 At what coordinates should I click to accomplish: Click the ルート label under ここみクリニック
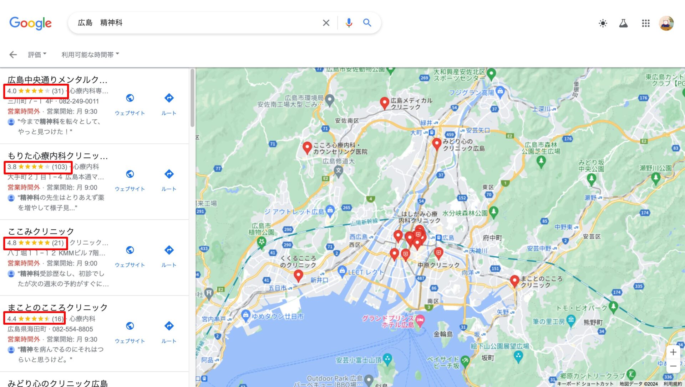(x=169, y=265)
